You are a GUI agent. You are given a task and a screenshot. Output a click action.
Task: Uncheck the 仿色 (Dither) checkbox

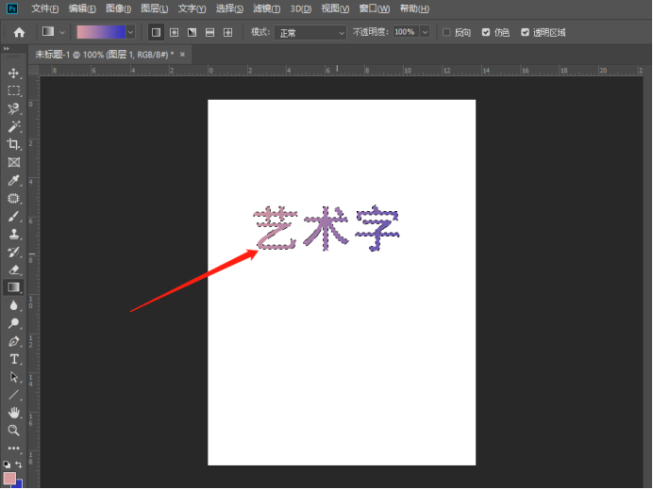[486, 32]
